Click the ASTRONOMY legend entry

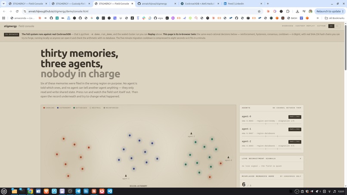click(64, 108)
